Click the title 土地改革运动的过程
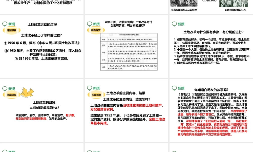The image size is (253, 152). (x=42, y=24)
